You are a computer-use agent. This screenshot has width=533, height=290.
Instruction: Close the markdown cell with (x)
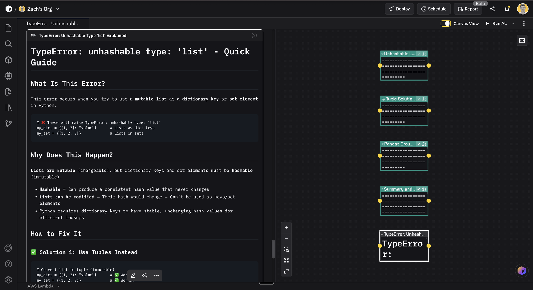254,35
